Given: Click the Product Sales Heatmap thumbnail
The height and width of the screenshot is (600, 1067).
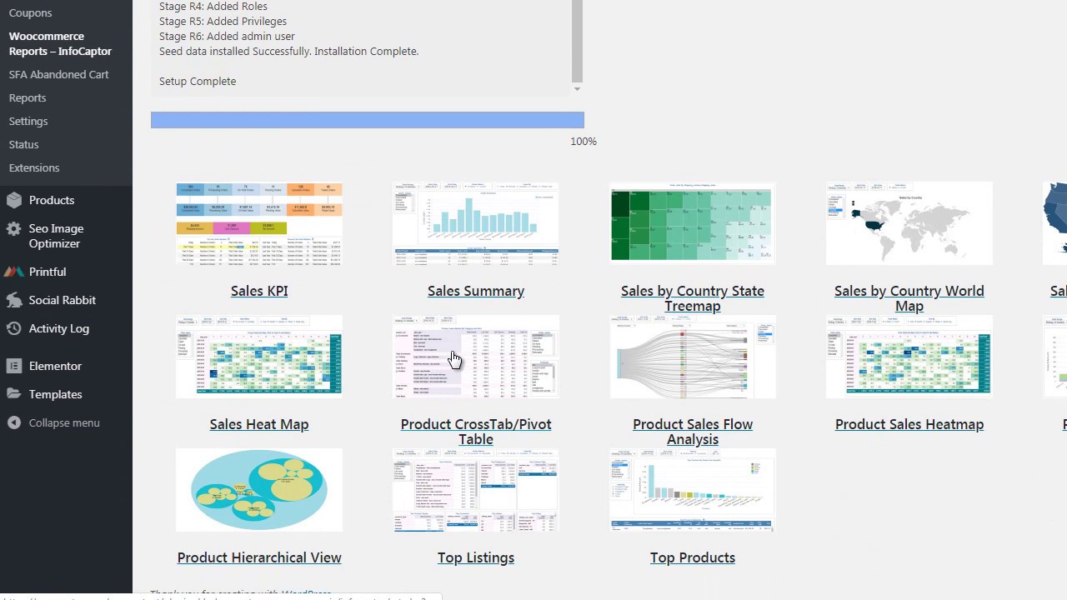Looking at the screenshot, I should point(909,357).
